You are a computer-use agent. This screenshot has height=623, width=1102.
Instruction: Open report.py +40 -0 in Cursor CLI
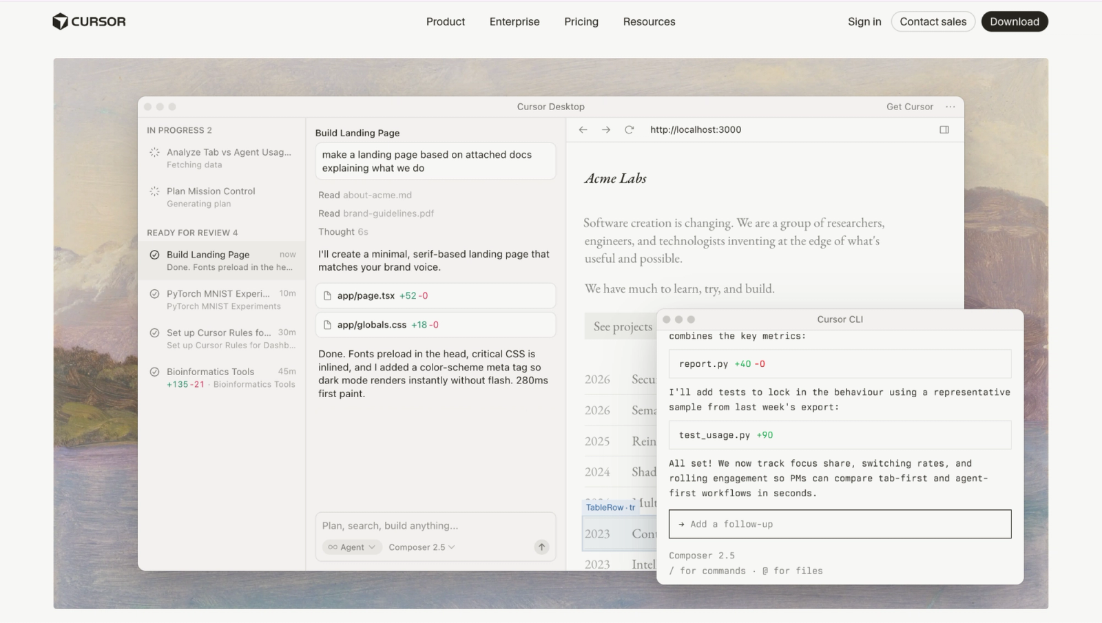(840, 363)
